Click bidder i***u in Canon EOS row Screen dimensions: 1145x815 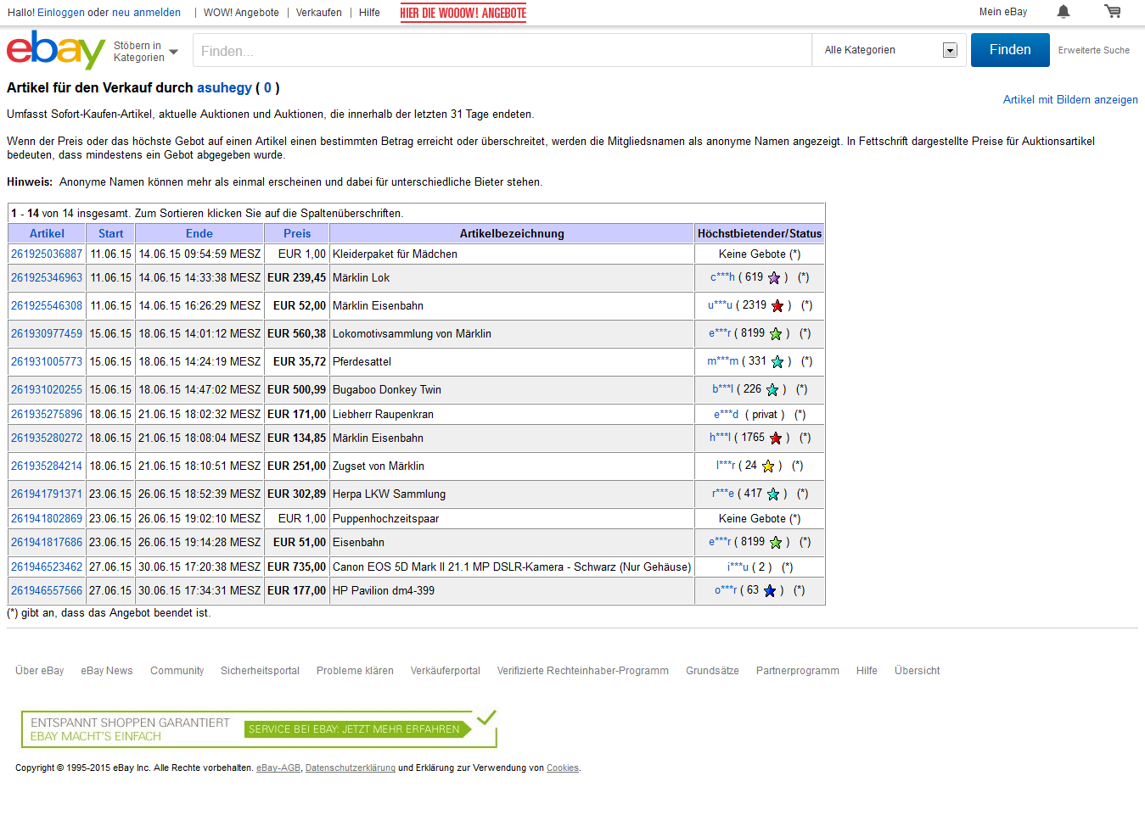click(738, 567)
